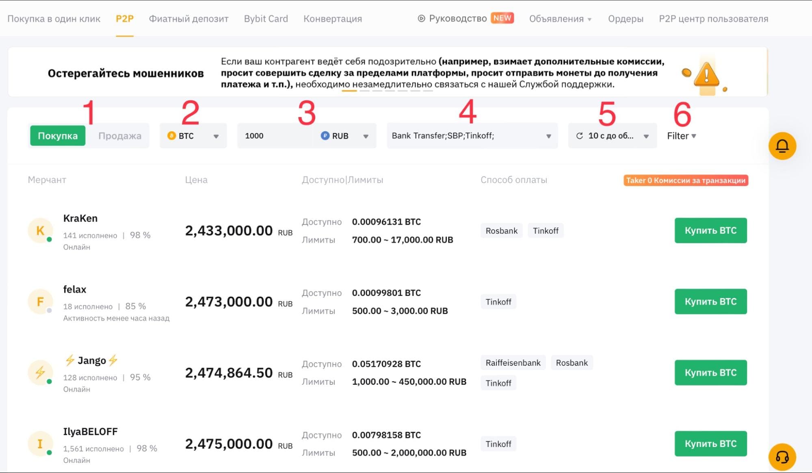The image size is (812, 473).
Task: Click the Остерегайтесь мошенников banner heading
Action: point(126,73)
